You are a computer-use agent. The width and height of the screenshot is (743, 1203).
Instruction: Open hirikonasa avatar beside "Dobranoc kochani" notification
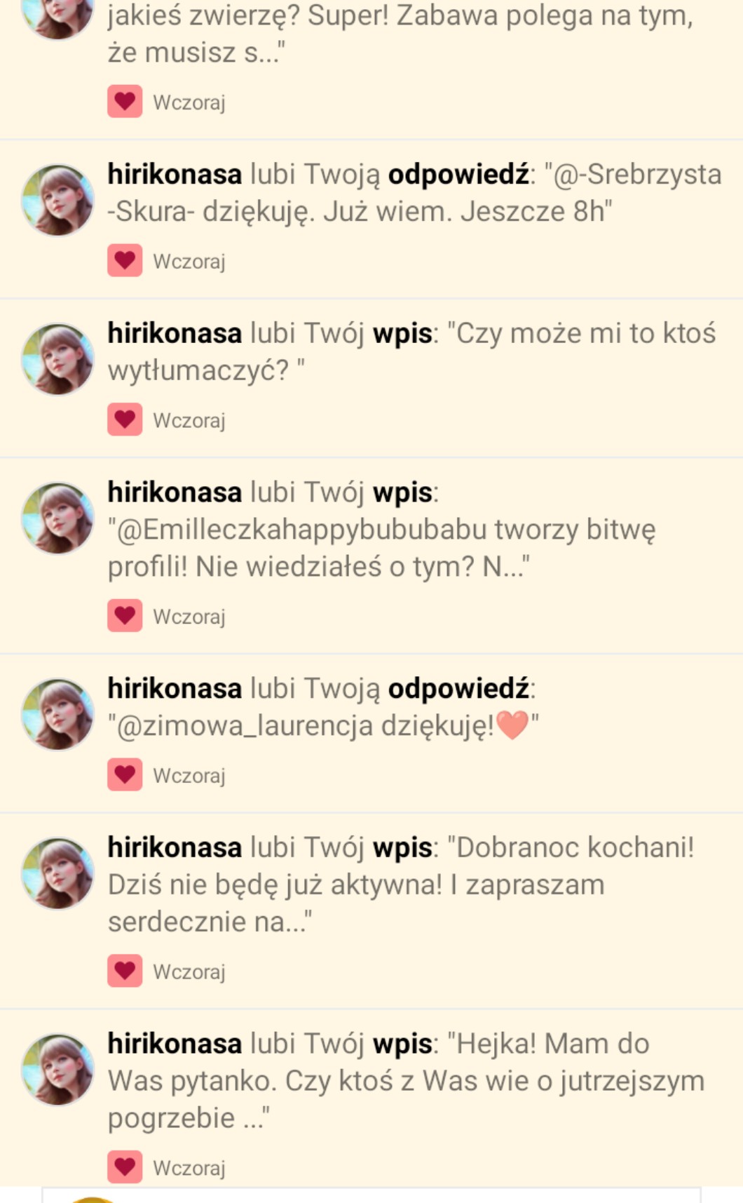click(57, 873)
